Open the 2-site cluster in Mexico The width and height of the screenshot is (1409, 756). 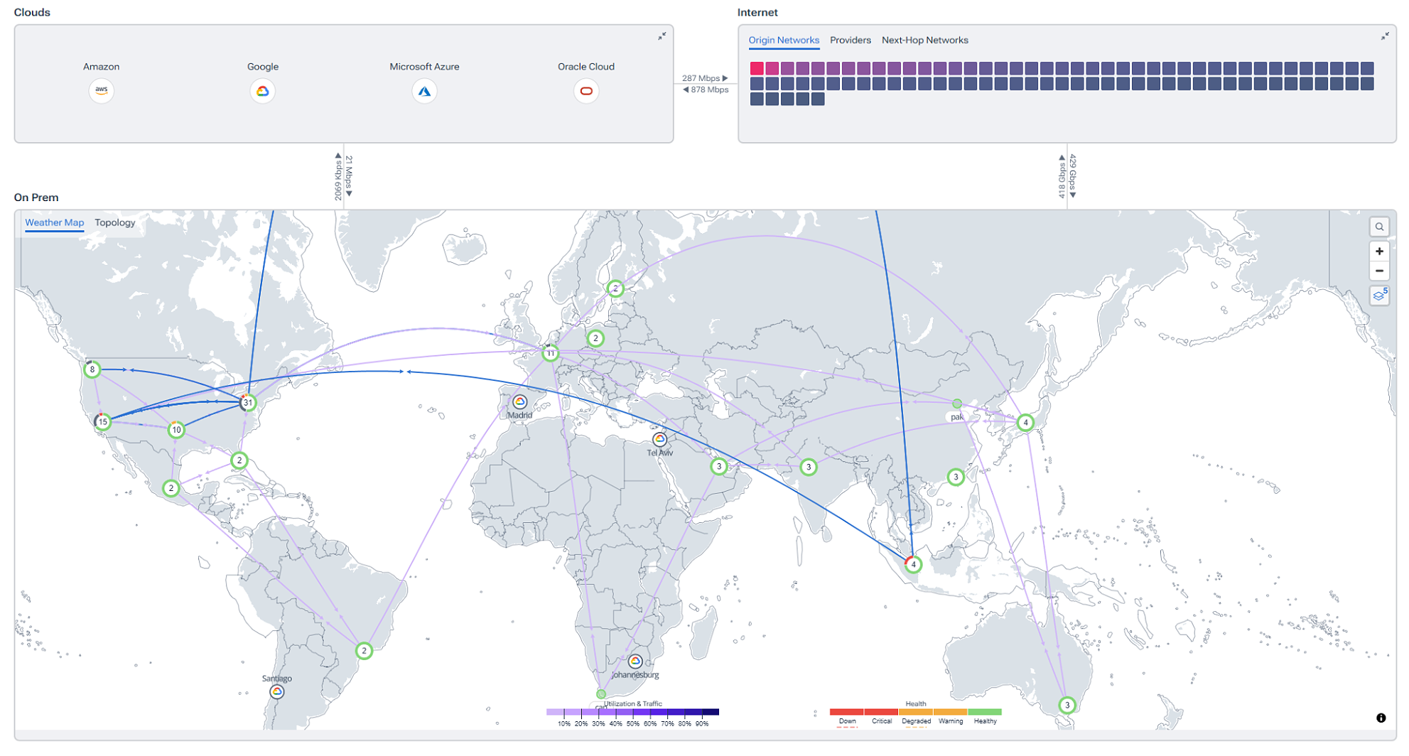click(171, 488)
